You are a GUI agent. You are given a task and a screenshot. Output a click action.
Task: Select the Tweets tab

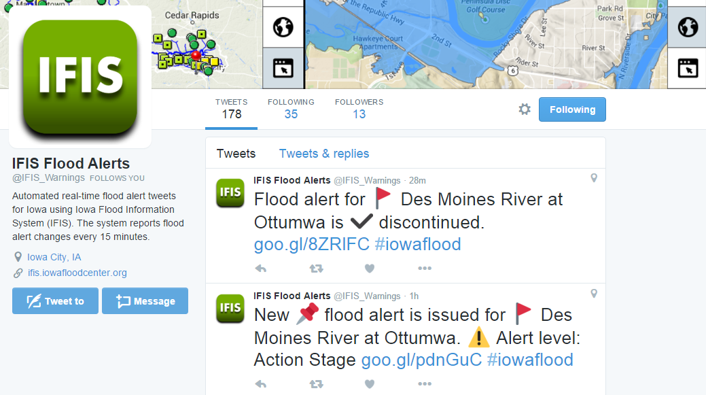pyautogui.click(x=236, y=154)
